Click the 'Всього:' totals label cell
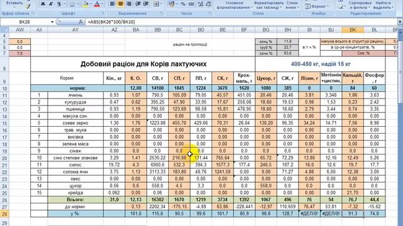Viewport: 403px width, 226px height. [x=76, y=200]
